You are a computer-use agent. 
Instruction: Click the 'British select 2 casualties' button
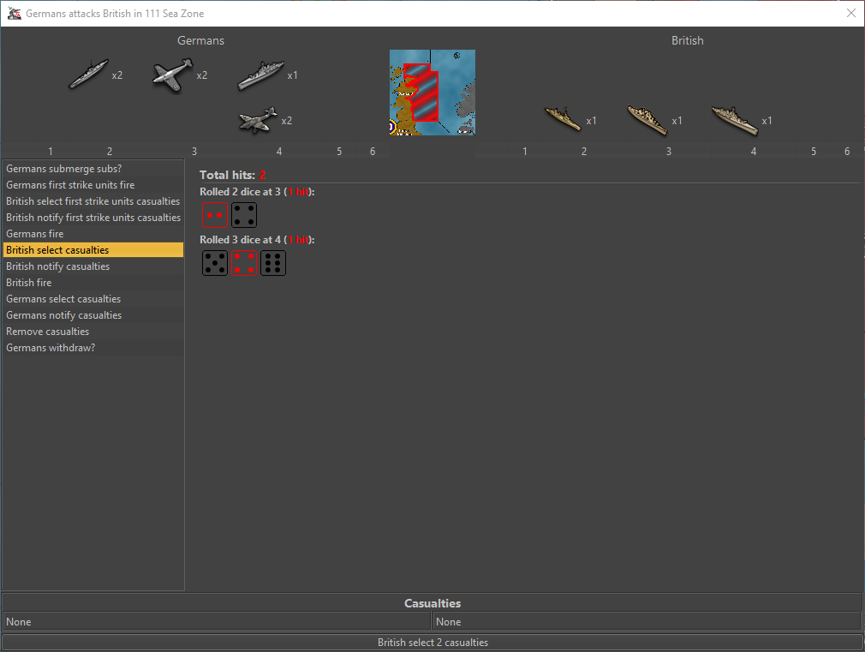tap(432, 642)
